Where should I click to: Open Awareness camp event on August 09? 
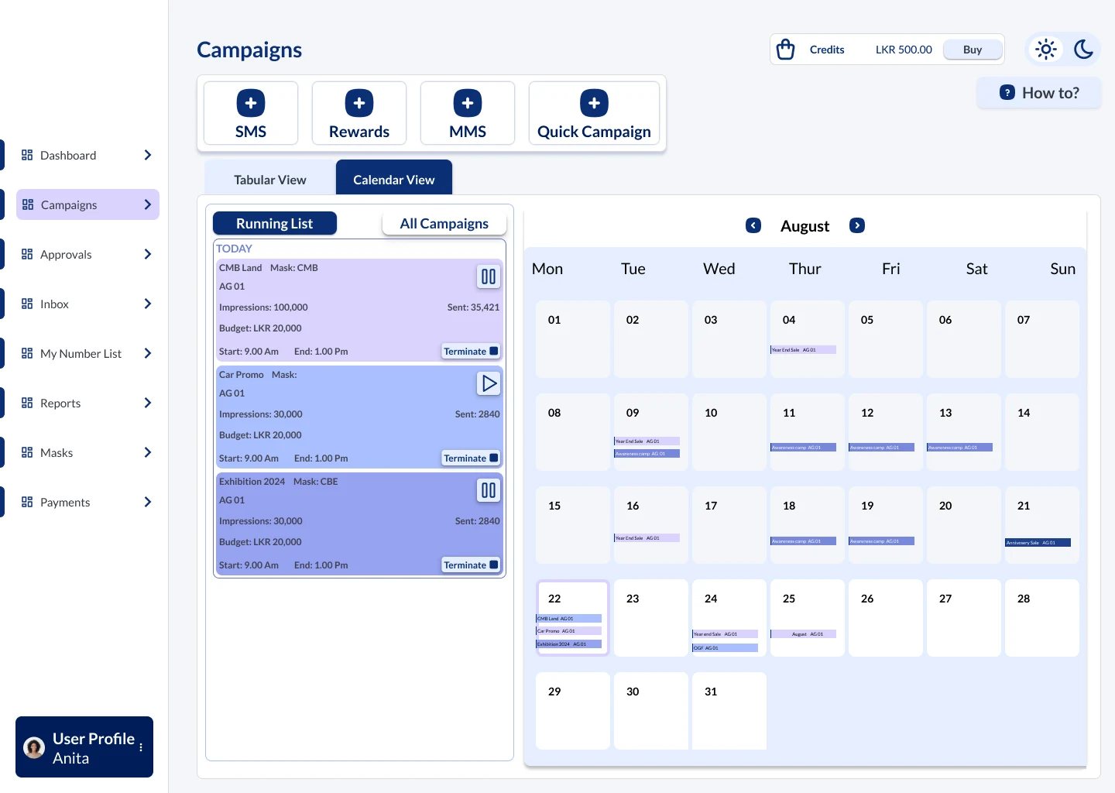click(647, 454)
